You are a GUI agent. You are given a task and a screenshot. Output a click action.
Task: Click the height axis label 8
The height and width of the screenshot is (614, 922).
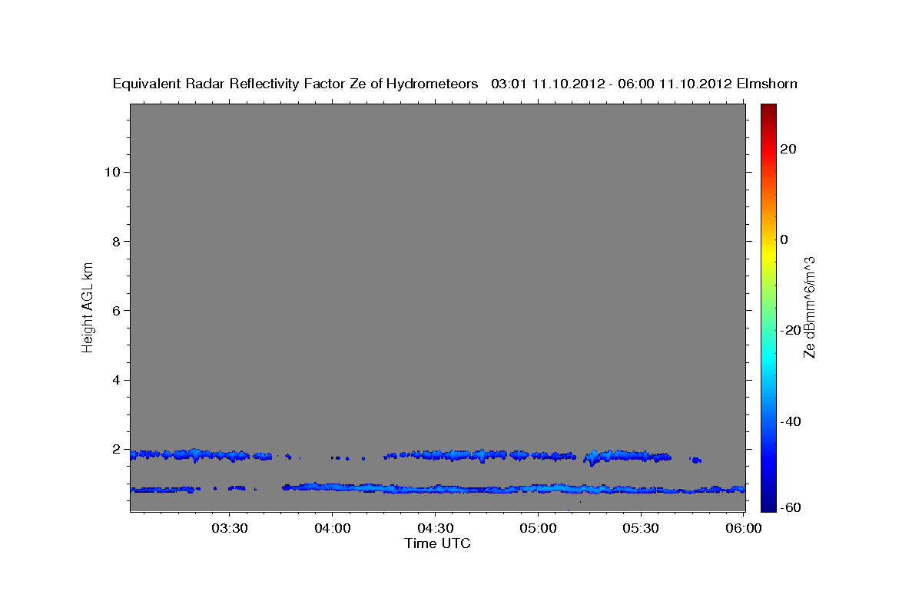point(116,242)
